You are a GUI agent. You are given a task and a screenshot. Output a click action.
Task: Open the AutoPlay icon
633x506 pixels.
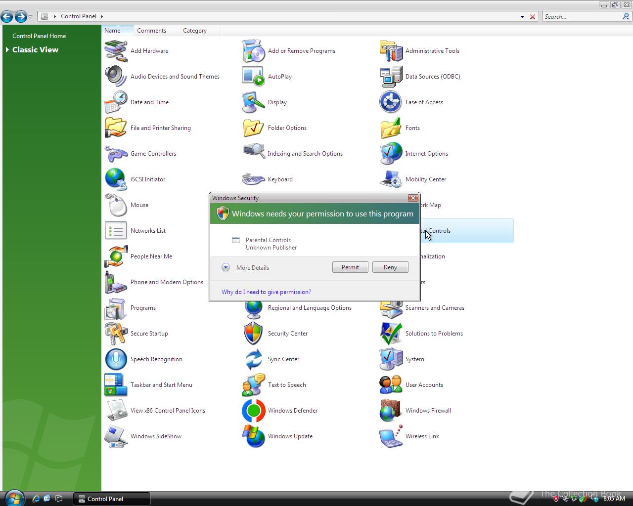254,77
